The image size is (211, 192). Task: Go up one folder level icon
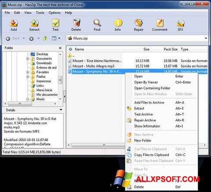tap(45, 38)
